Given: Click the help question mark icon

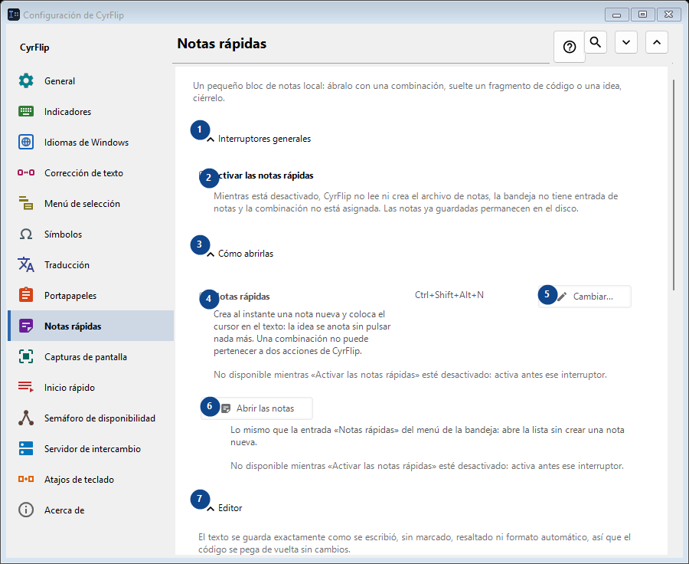Looking at the screenshot, I should pyautogui.click(x=570, y=47).
